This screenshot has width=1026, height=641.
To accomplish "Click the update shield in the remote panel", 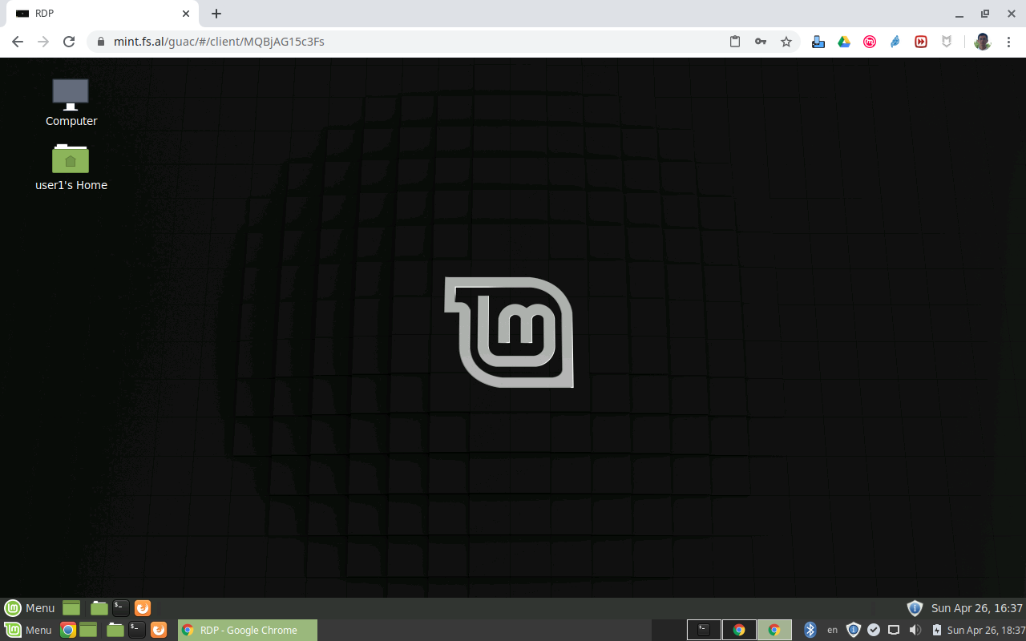I will click(915, 608).
